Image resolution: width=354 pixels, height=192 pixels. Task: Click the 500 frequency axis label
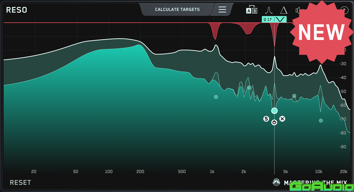(182, 172)
